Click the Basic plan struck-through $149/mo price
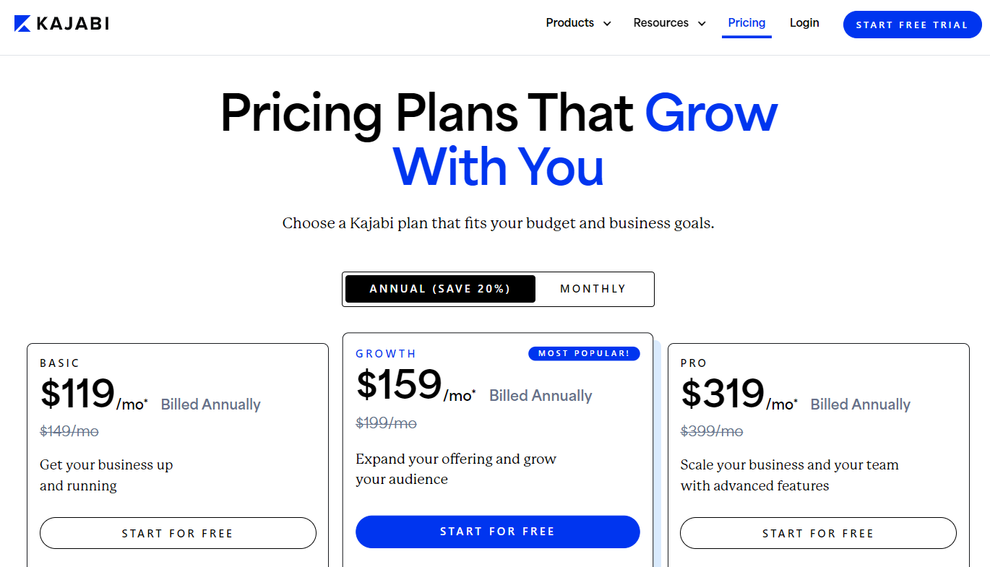 [69, 431]
